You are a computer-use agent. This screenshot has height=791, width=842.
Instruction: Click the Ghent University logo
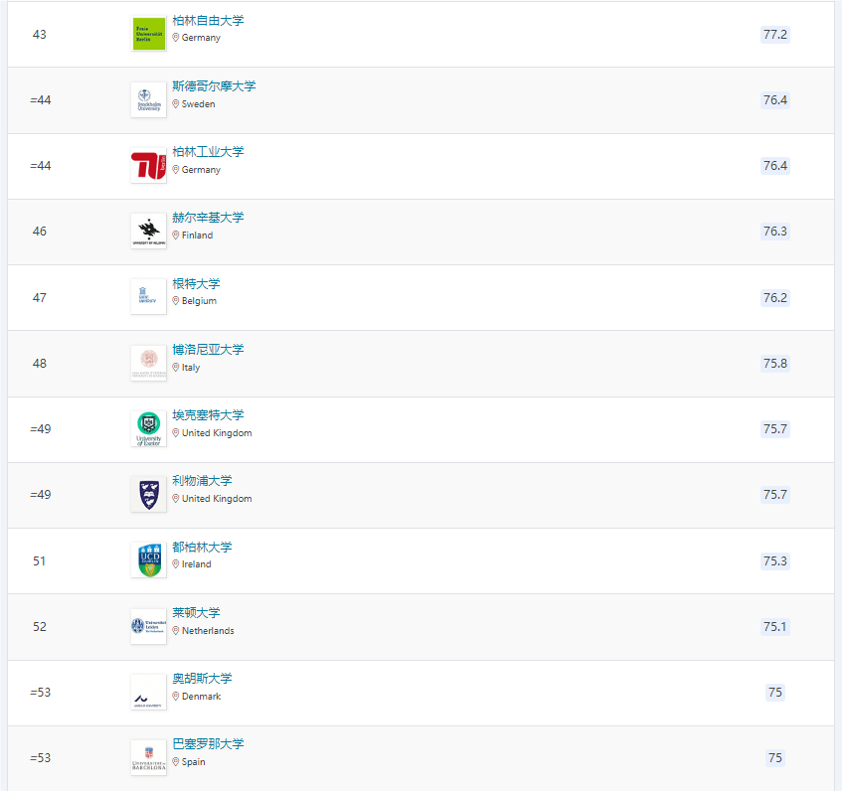[148, 297]
